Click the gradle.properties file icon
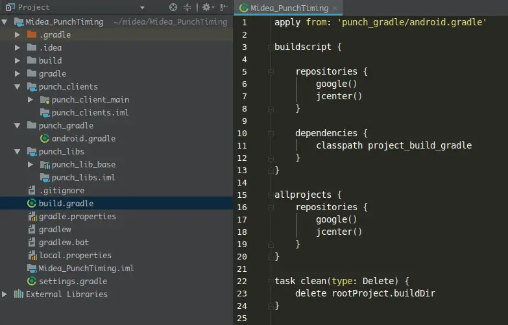The width and height of the screenshot is (508, 325). [32, 217]
